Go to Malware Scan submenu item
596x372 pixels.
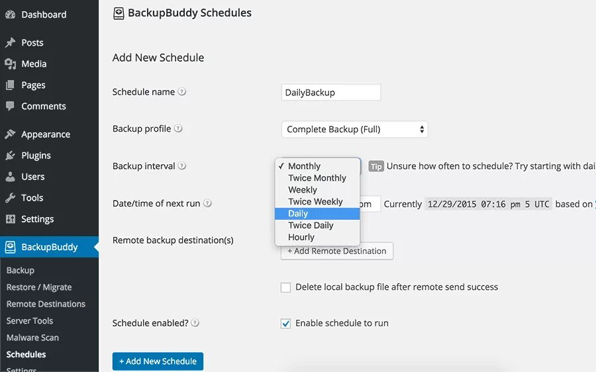pyautogui.click(x=32, y=338)
